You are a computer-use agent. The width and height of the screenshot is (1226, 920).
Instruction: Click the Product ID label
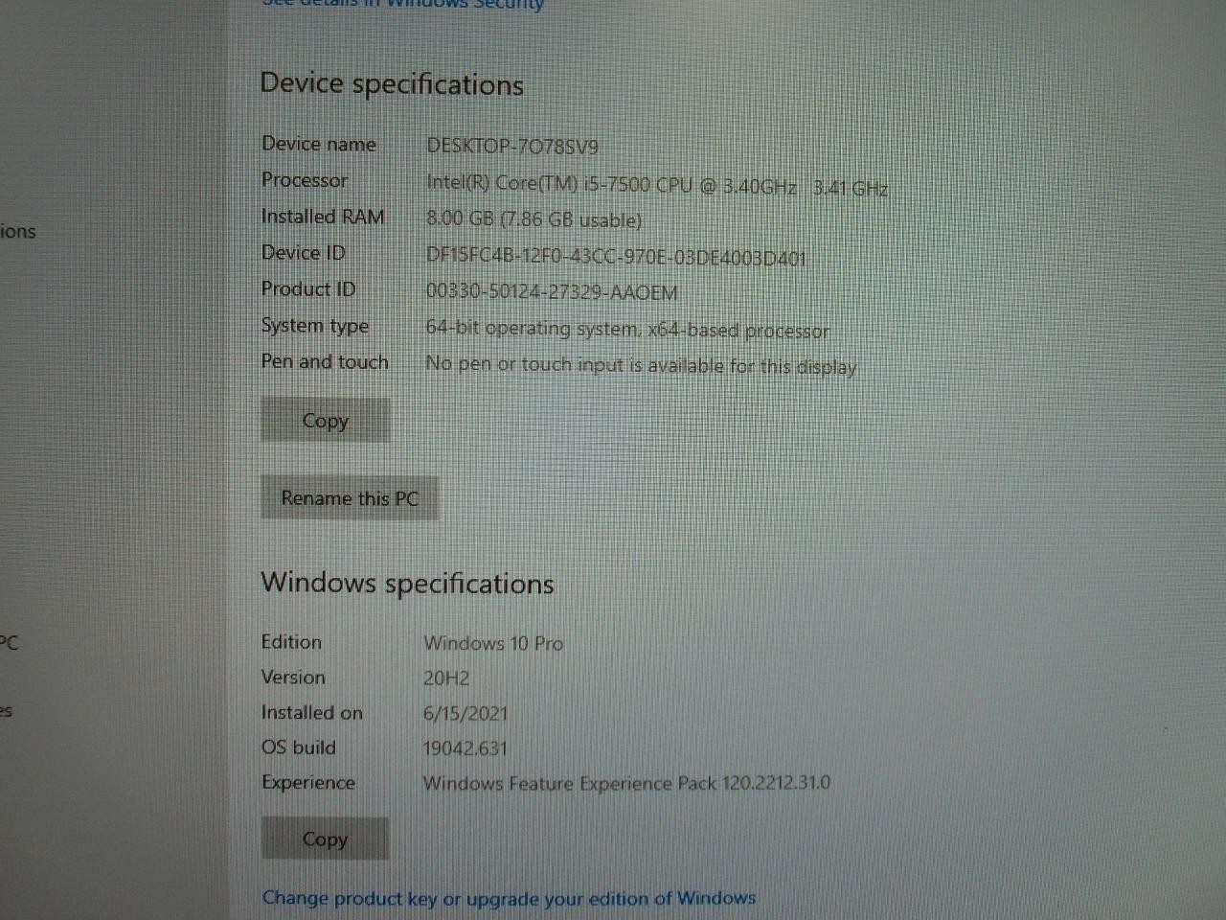click(x=308, y=289)
